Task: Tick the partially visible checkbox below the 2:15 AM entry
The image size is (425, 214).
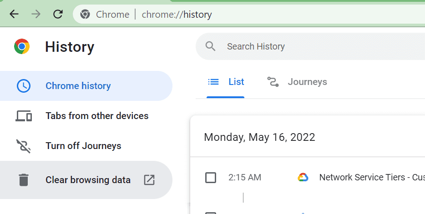Action: (211, 213)
